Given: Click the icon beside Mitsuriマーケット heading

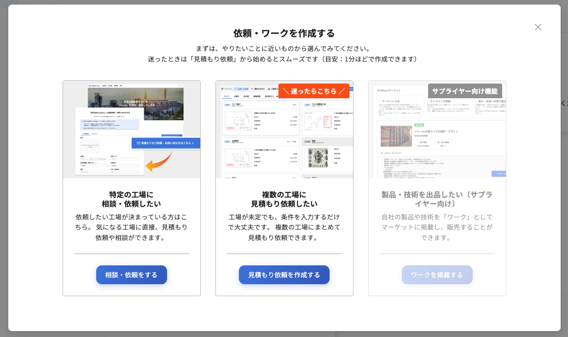Looking at the screenshot, I should tap(378, 90).
